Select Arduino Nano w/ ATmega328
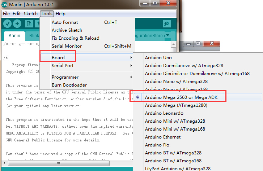This screenshot has width=263, height=171. (198, 81)
